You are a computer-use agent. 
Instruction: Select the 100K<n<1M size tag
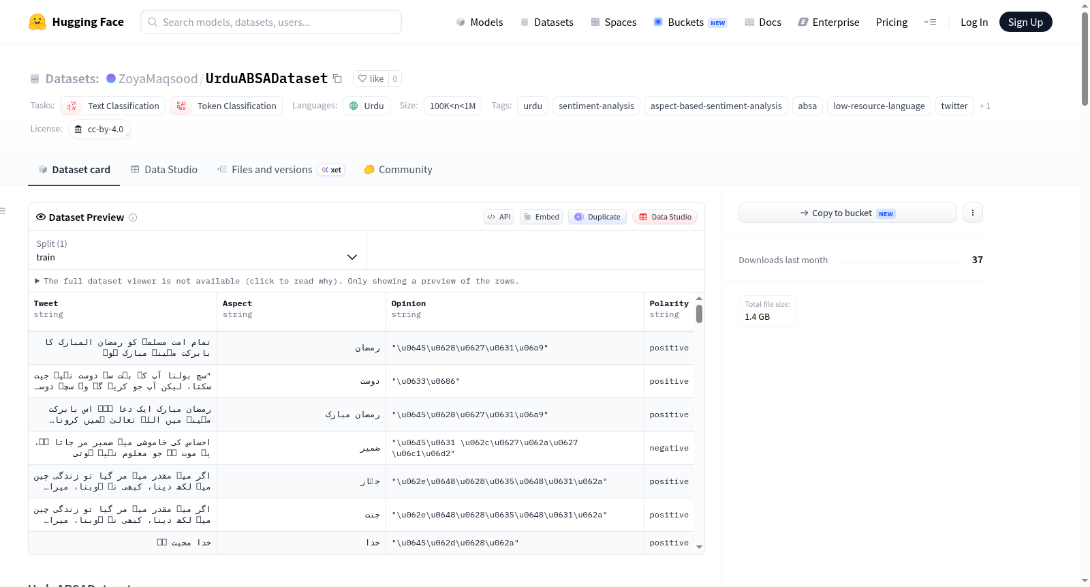pyautogui.click(x=452, y=106)
